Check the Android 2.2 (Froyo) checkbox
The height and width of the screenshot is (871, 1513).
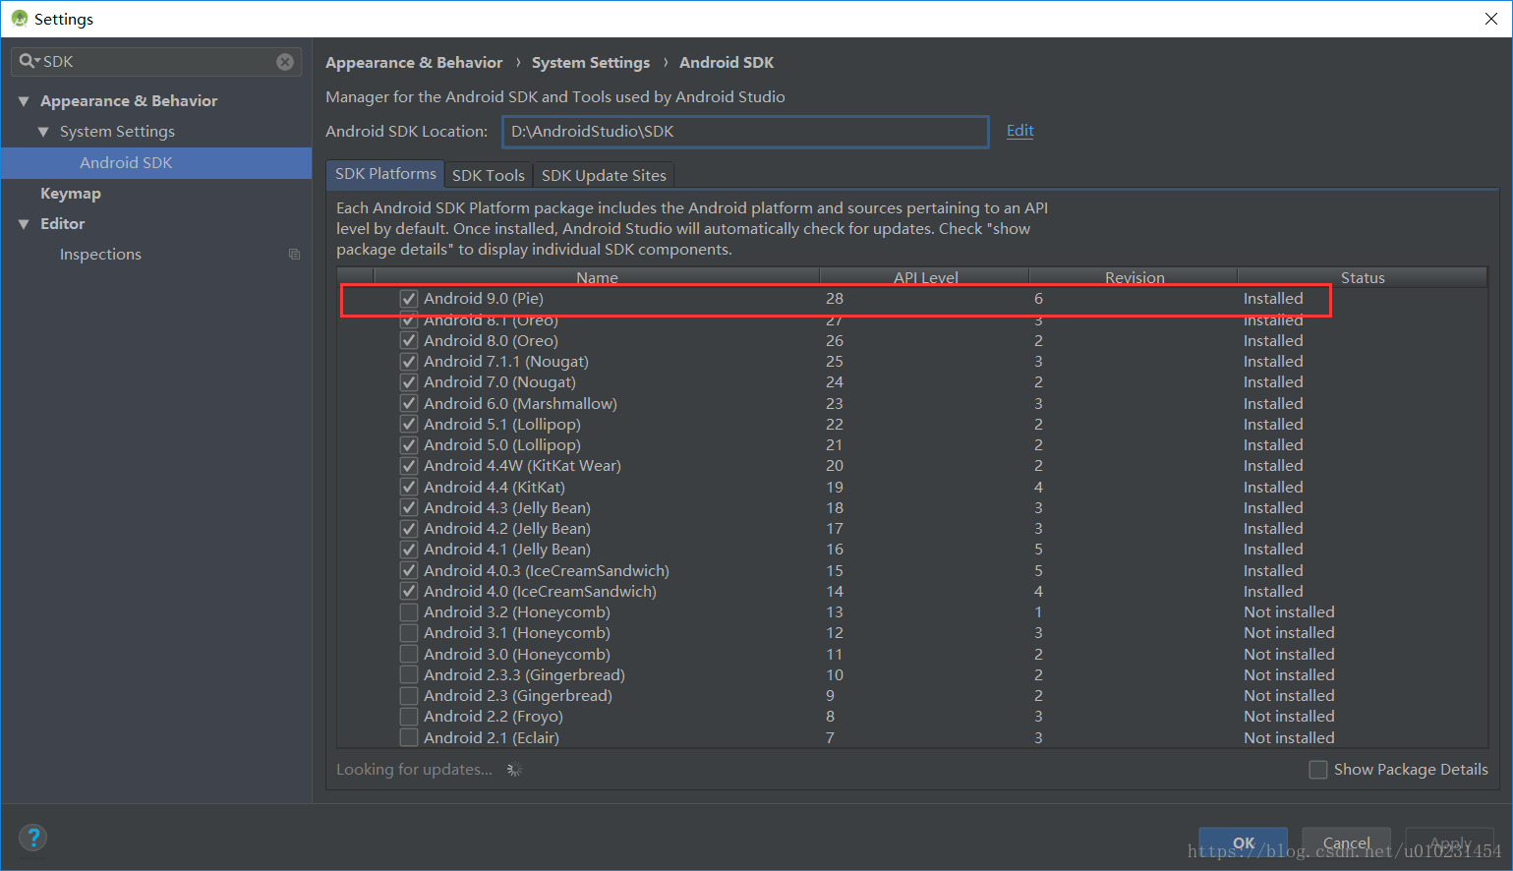click(409, 717)
